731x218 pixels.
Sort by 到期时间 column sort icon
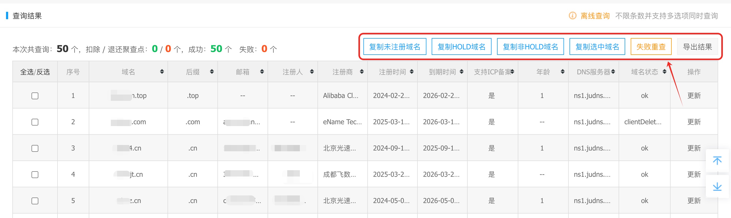[x=461, y=71]
